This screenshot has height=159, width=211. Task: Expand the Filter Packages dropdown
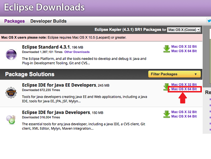(x=174, y=74)
